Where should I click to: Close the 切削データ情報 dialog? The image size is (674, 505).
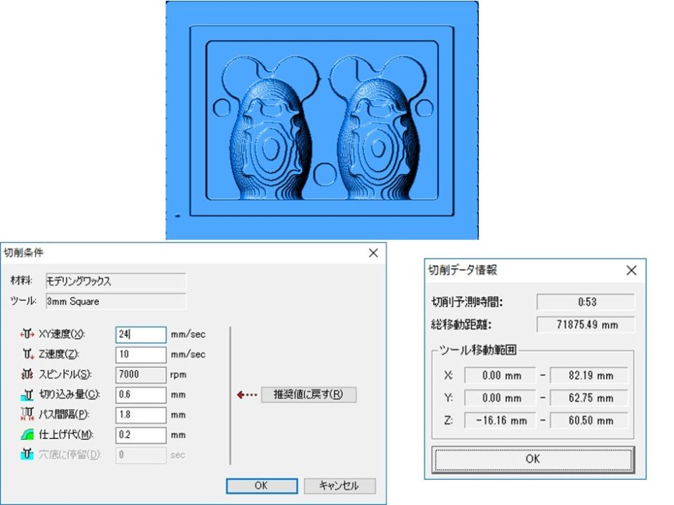pos(631,270)
